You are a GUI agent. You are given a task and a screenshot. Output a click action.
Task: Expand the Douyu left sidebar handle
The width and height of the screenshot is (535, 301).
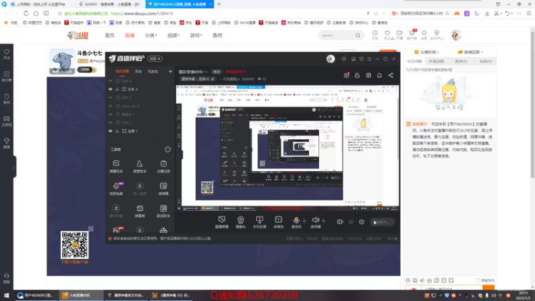click(x=13, y=167)
